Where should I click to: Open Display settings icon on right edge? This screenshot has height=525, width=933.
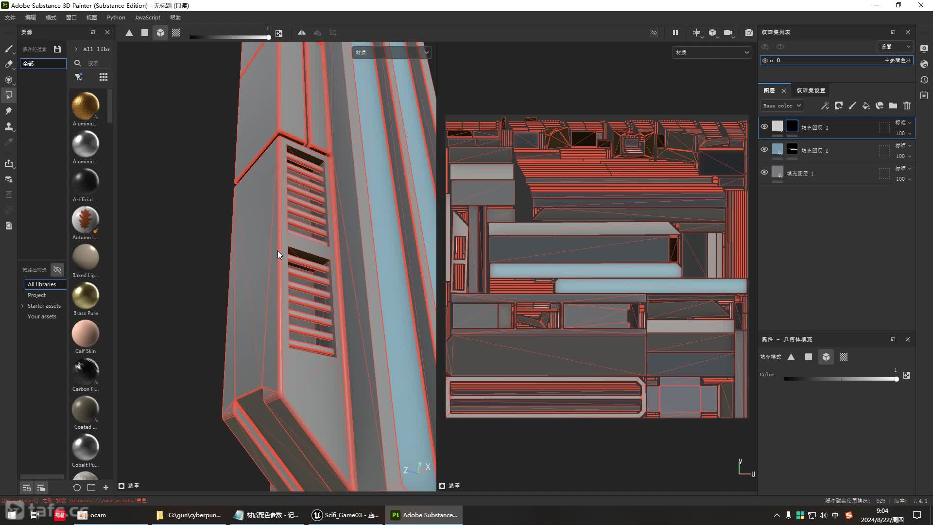point(924,49)
